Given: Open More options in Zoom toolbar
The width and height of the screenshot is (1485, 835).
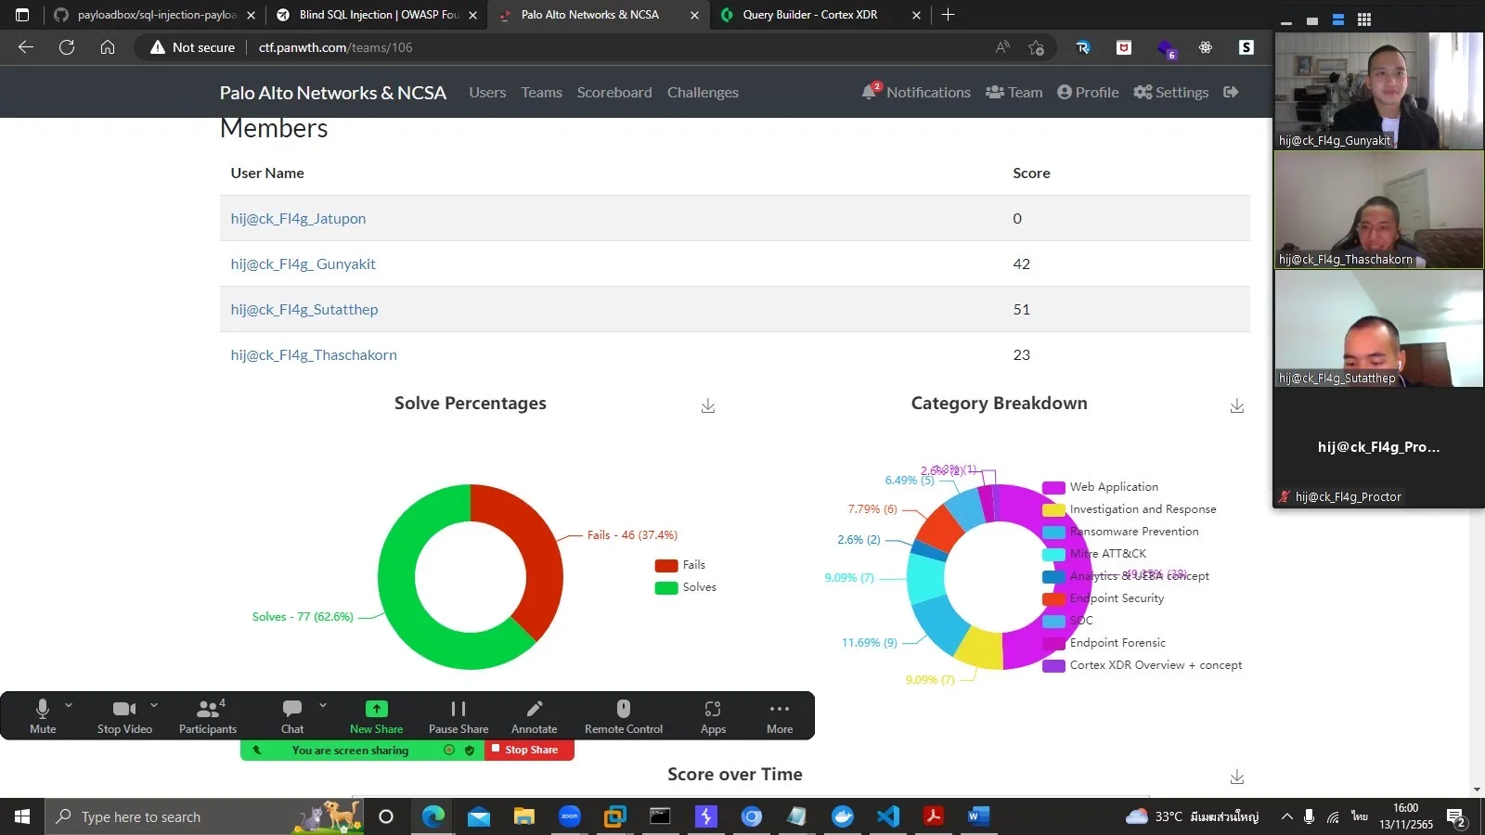Looking at the screenshot, I should [780, 716].
